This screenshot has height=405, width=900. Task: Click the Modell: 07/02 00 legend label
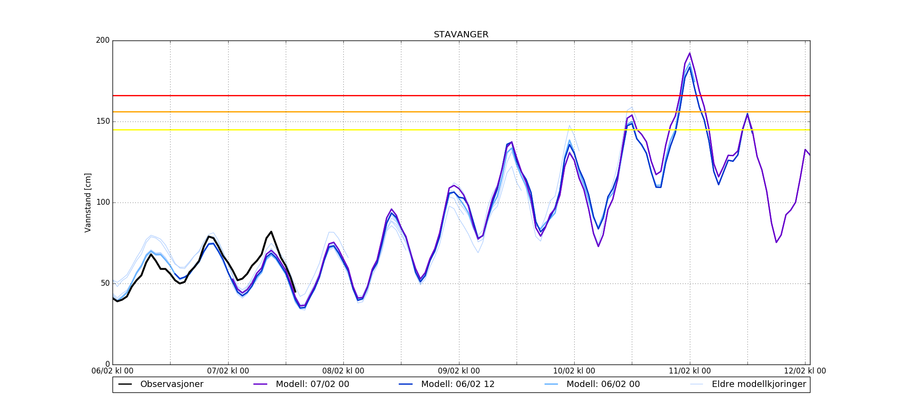coord(312,384)
